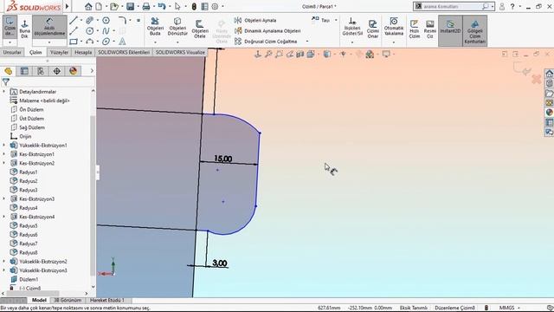The image size is (554, 312).
Task: Expand the Kes-Ekstrüzyon3 feature node
Action: (3, 198)
